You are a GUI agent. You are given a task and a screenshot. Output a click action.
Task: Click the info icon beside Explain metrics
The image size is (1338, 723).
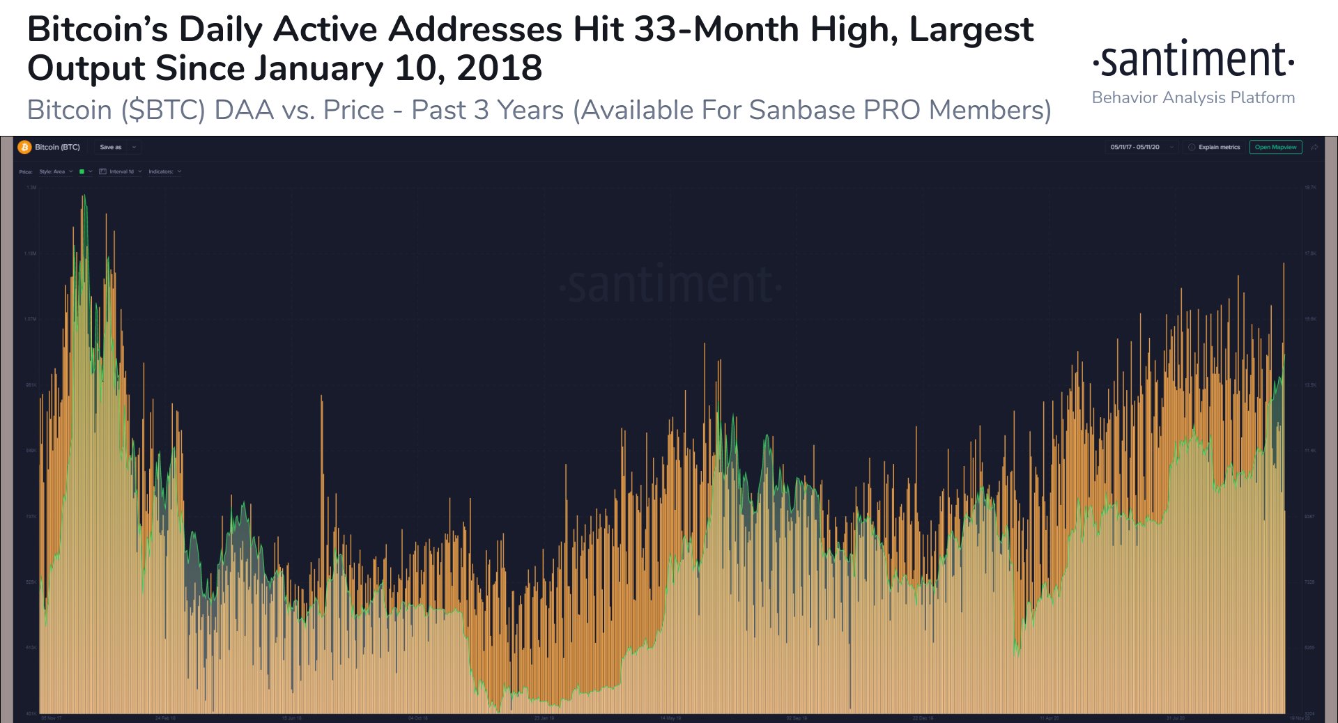coord(1192,147)
